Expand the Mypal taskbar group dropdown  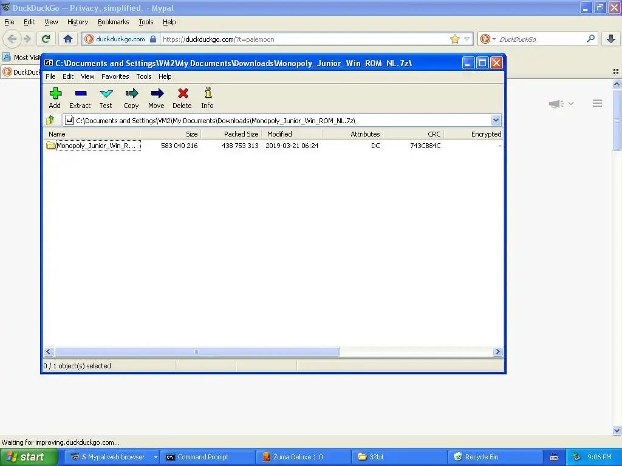155,457
